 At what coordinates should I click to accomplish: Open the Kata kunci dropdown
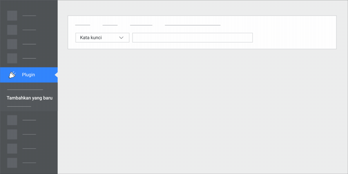click(102, 37)
